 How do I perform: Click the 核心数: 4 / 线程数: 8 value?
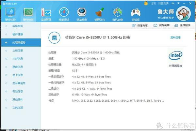pyautogui.click(x=84, y=65)
